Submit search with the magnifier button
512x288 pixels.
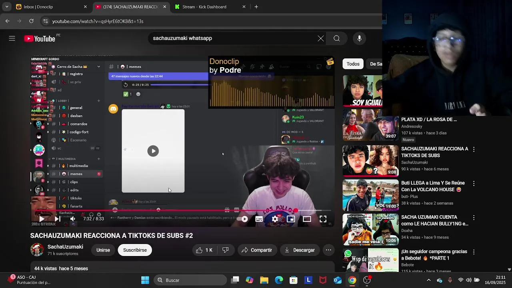[x=337, y=38]
